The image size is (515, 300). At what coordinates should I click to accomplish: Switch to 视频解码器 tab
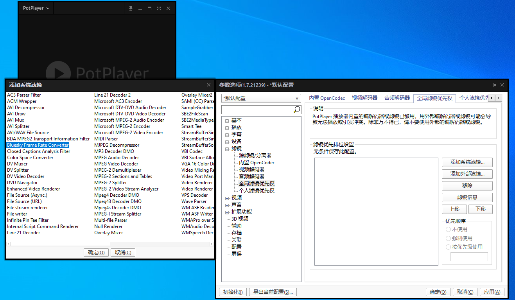364,98
